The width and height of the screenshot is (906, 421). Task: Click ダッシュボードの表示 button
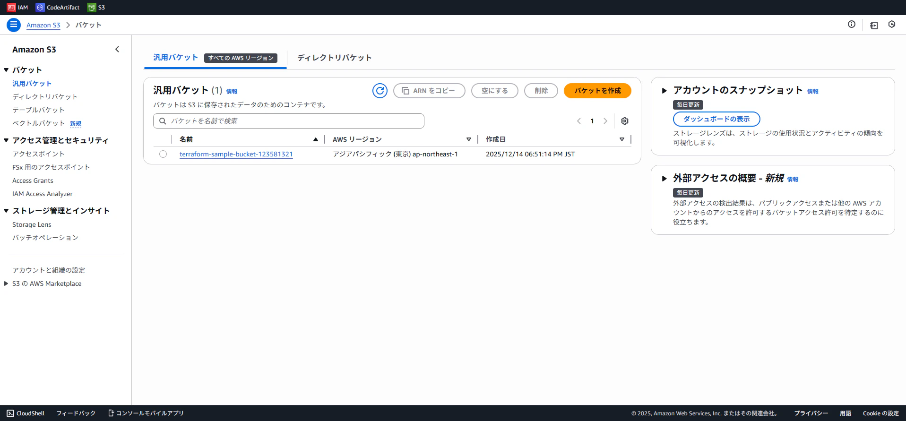[x=716, y=119]
